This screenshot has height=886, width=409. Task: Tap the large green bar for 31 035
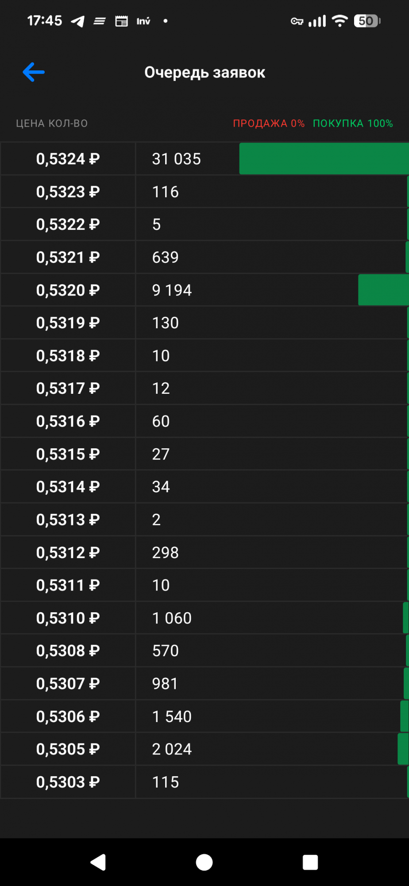click(x=324, y=159)
